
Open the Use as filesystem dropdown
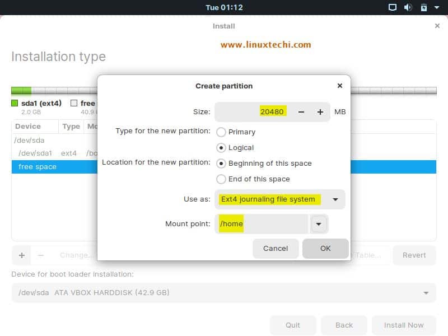279,199
